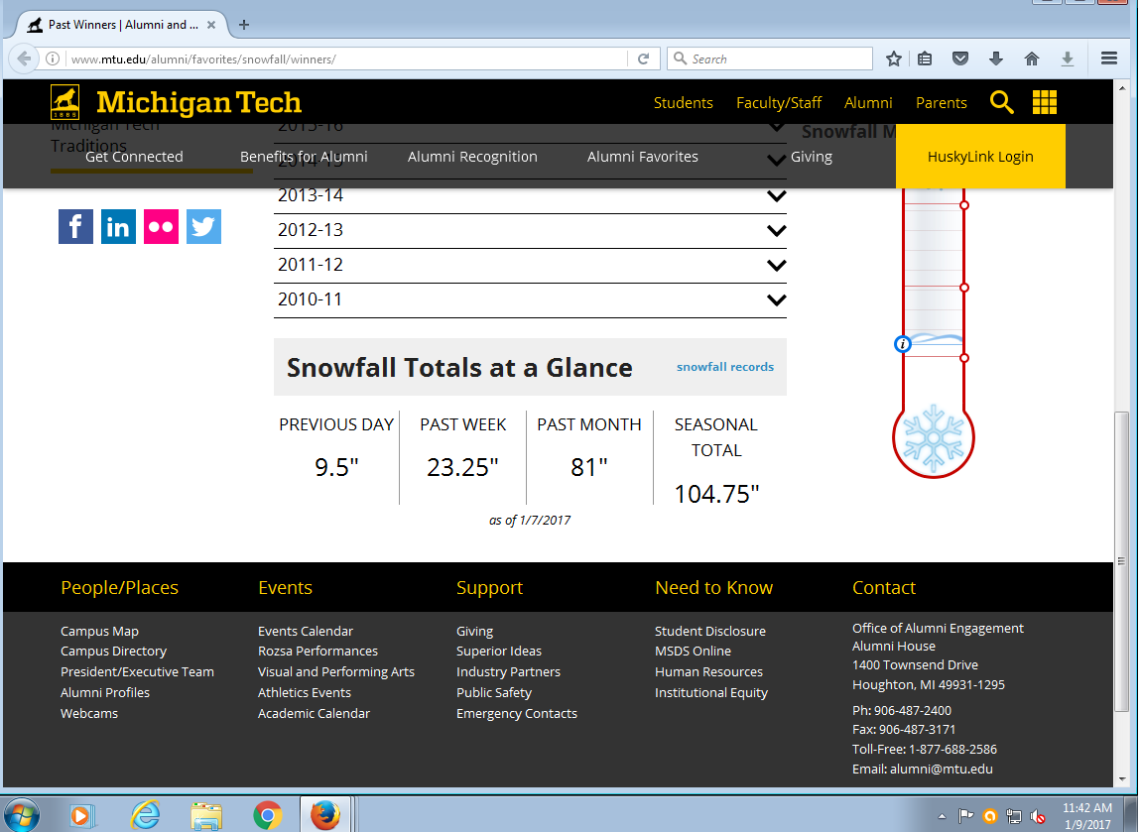This screenshot has width=1142, height=832.
Task: Click the bookmark star icon in toolbar
Action: 893,59
